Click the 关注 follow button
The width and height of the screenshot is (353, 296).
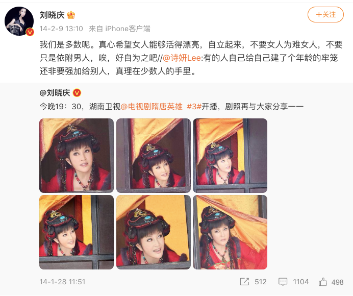point(325,15)
